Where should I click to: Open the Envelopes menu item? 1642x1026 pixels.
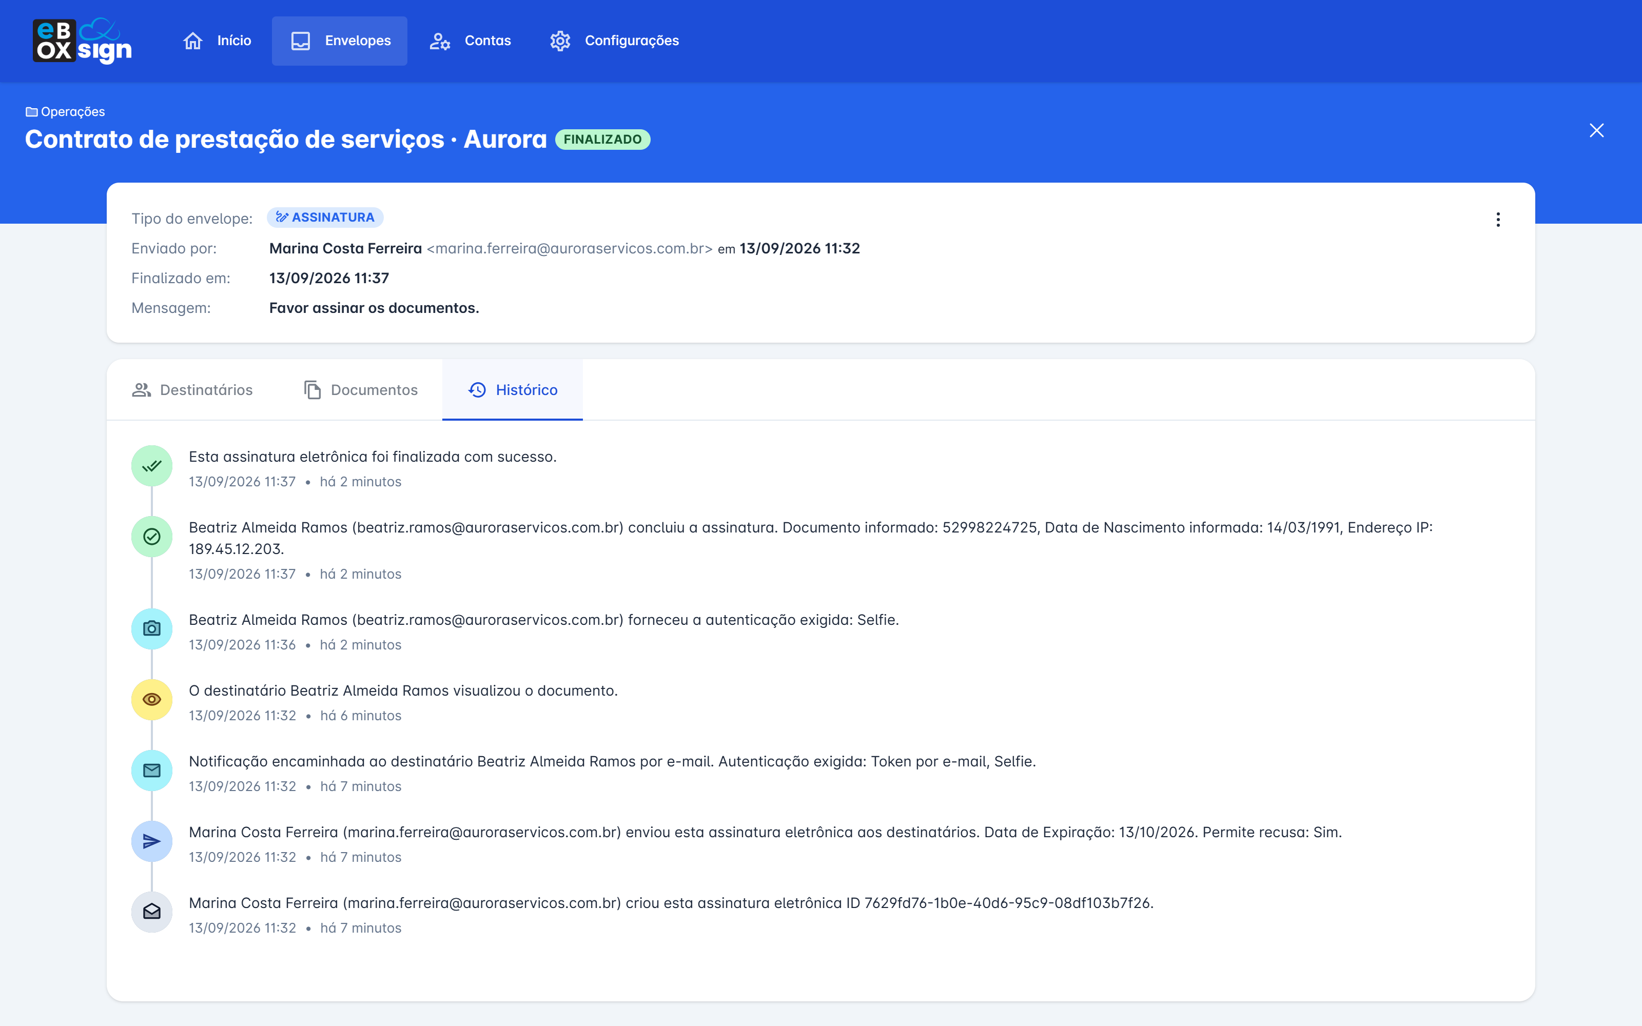[x=340, y=41]
